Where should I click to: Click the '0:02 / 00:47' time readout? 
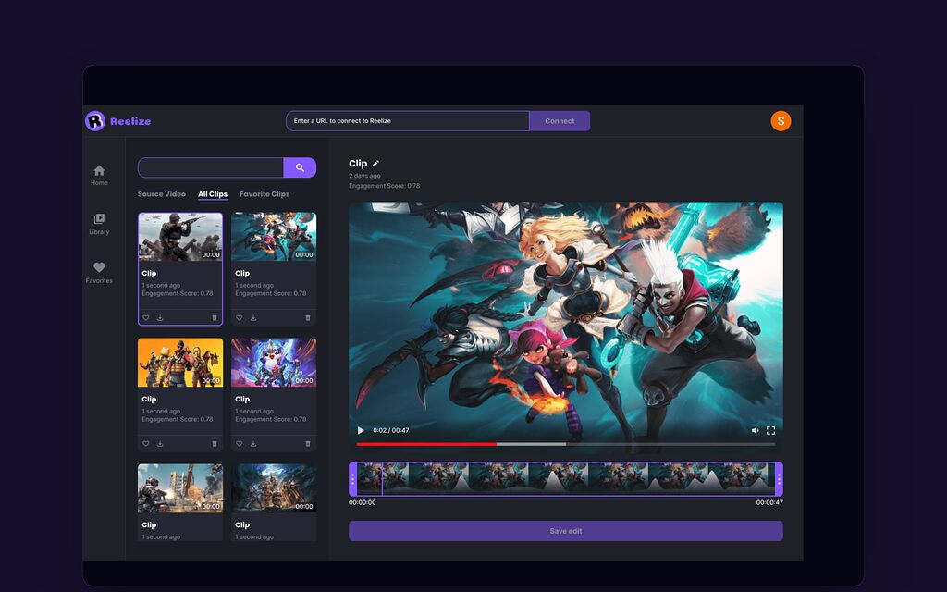click(x=391, y=431)
